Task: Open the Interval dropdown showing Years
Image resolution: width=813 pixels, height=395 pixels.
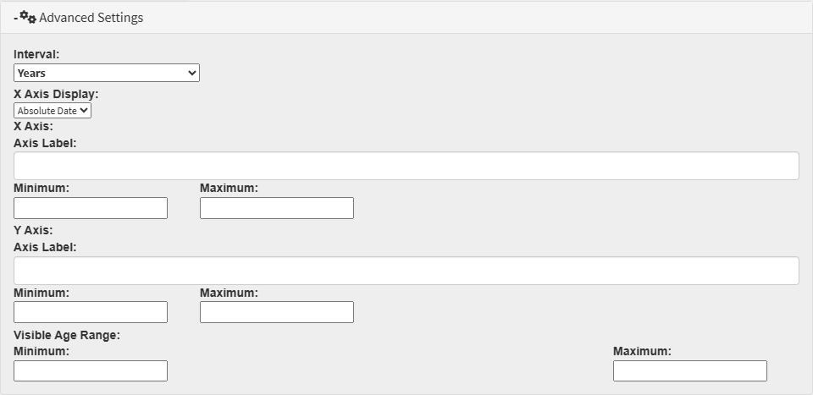Action: (x=106, y=74)
